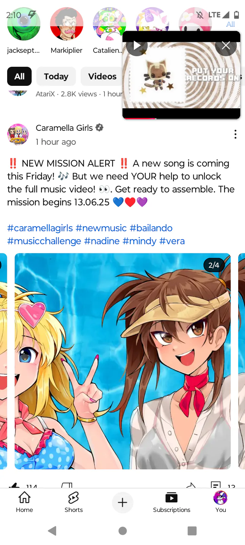The height and width of the screenshot is (545, 245).
Task: Open the jacksepticeye channel avatar
Action: tap(24, 24)
